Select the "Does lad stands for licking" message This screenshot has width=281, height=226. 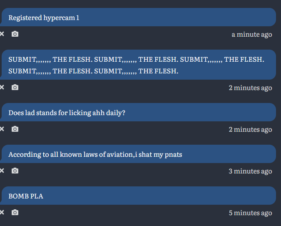click(138, 113)
